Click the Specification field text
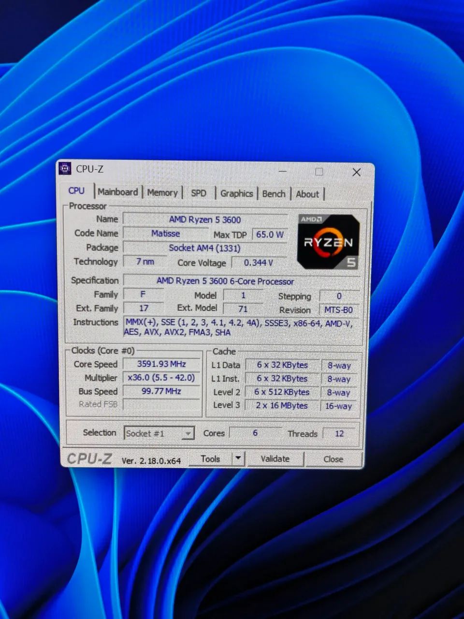Screen dimensions: 464x619 [242, 281]
